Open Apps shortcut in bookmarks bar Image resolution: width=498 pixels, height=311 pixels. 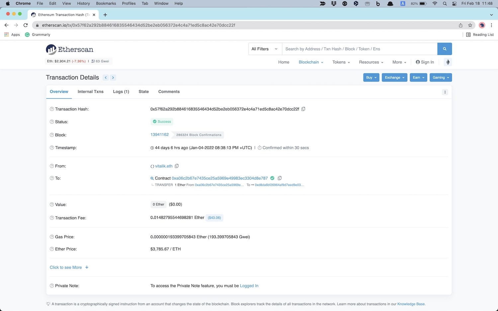[x=12, y=34]
